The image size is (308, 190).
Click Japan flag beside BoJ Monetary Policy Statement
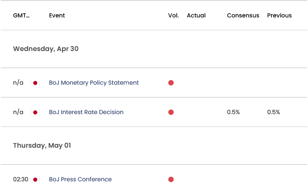[x=35, y=83]
